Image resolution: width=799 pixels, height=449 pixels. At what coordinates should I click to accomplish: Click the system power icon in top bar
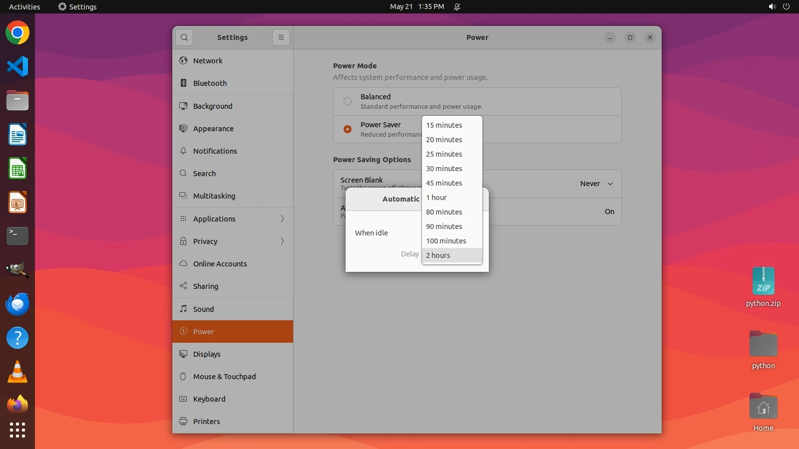click(x=786, y=6)
